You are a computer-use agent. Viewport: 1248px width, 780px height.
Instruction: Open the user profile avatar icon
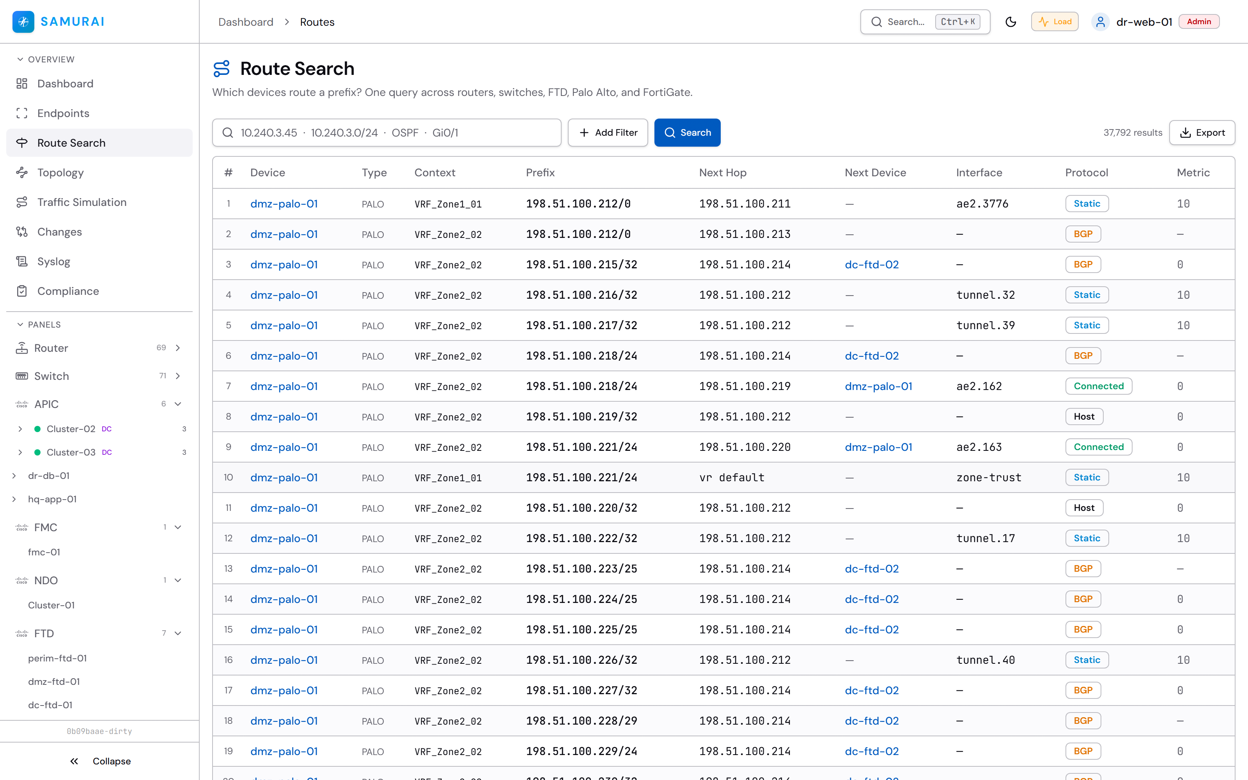[x=1101, y=22]
